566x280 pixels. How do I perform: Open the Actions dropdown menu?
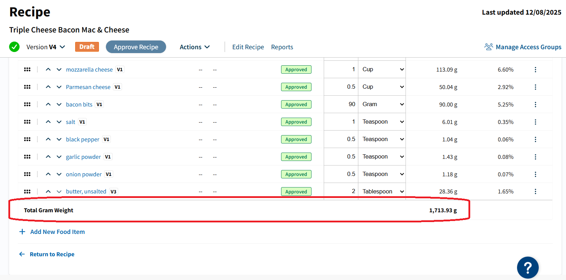tap(195, 47)
